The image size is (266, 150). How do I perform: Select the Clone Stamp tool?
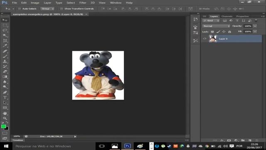point(5,61)
